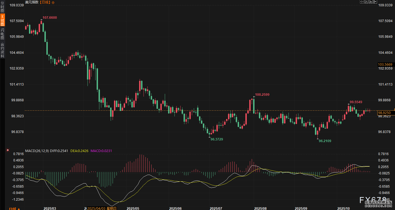Click the chart playback arrow icon
This screenshot has width=395, height=210.
pyautogui.click(x=371, y=2)
